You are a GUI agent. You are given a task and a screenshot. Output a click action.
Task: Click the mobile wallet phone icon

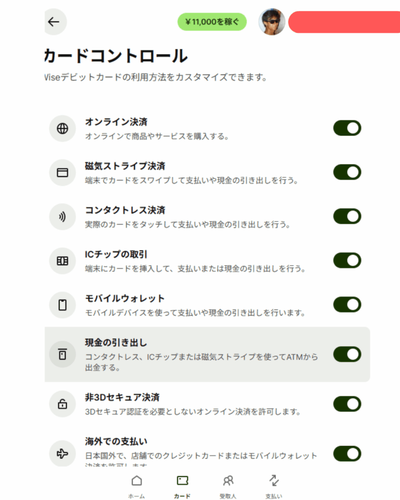pyautogui.click(x=62, y=304)
